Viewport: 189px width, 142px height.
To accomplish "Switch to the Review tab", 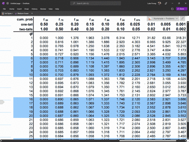I will pos(43,9).
